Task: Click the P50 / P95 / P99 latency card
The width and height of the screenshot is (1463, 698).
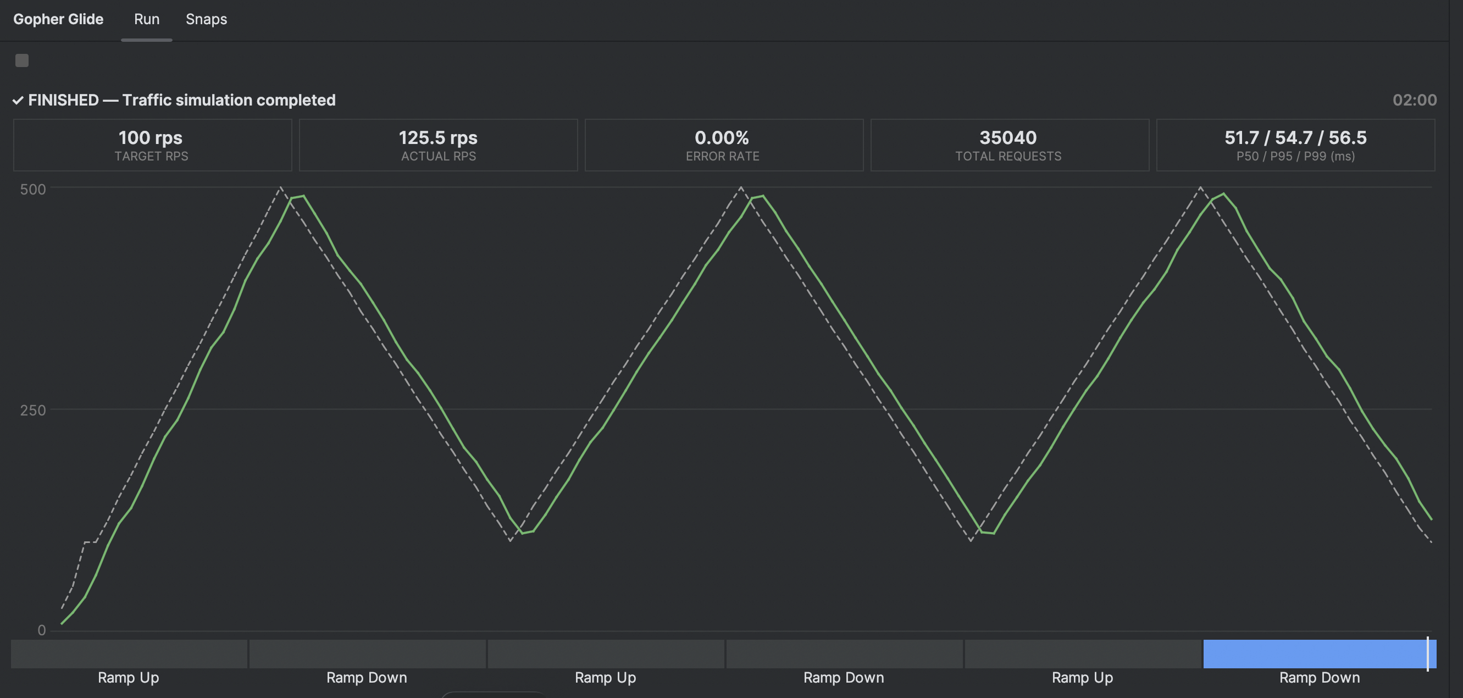Action: 1295,145
